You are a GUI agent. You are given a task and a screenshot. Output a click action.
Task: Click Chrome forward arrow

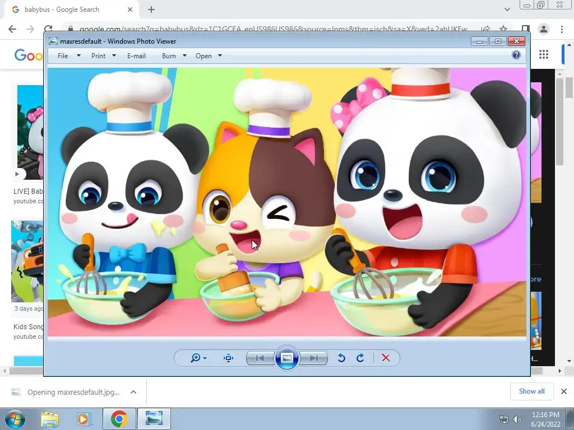[x=30, y=29]
